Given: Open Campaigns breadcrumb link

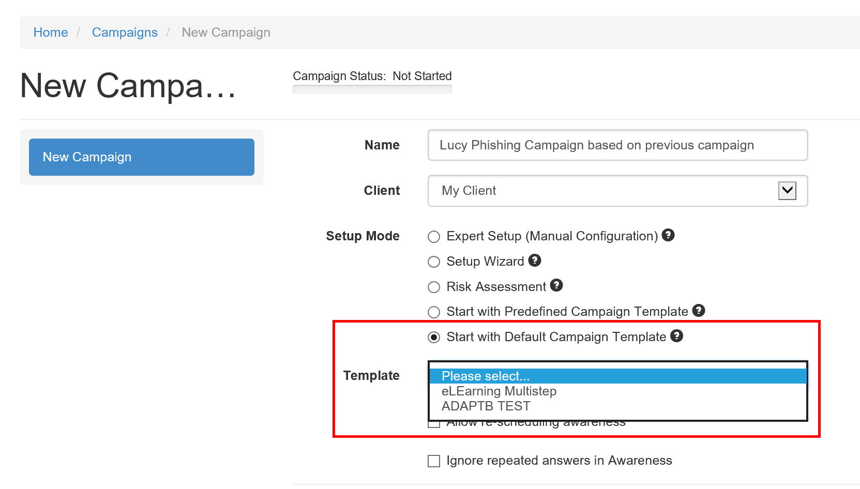Looking at the screenshot, I should pyautogui.click(x=125, y=32).
